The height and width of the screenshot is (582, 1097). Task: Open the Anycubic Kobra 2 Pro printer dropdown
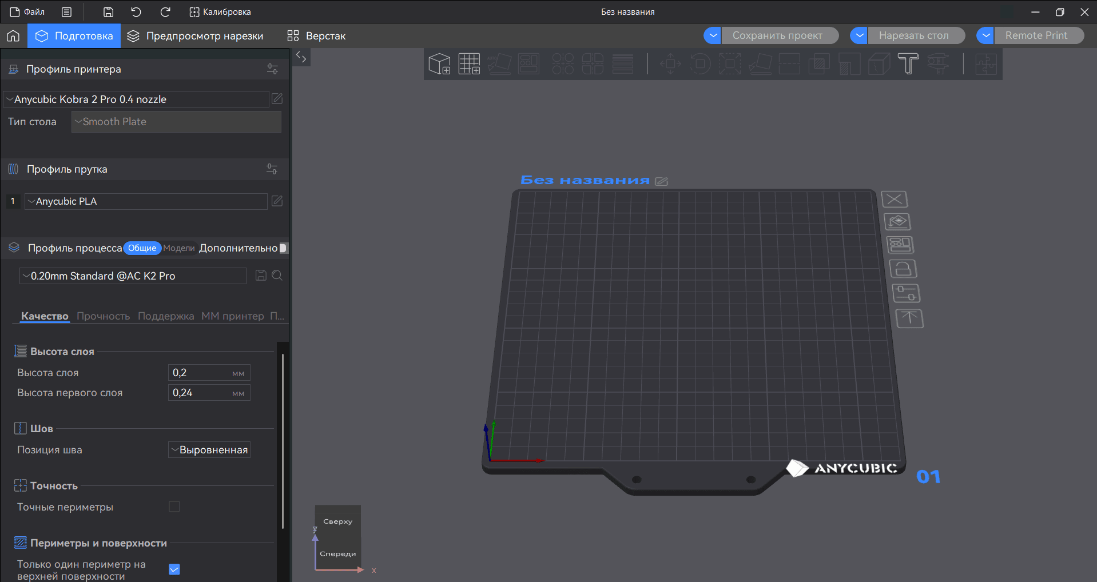[x=136, y=99]
